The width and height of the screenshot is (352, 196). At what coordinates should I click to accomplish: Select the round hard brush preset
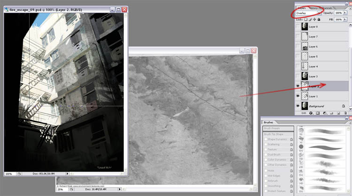(x=300, y=146)
